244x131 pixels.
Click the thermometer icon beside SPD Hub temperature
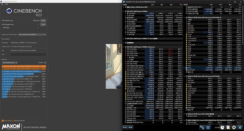pos(186,123)
